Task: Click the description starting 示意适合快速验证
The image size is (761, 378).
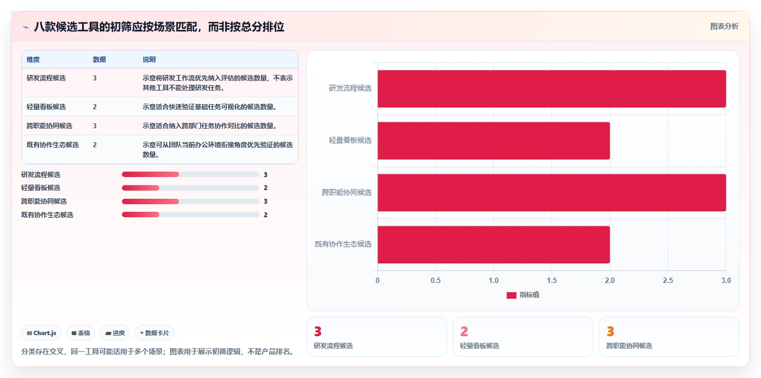Action: [210, 107]
